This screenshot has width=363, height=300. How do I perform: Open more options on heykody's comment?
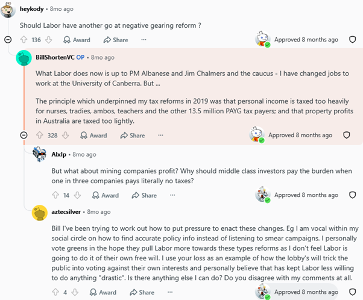144,40
